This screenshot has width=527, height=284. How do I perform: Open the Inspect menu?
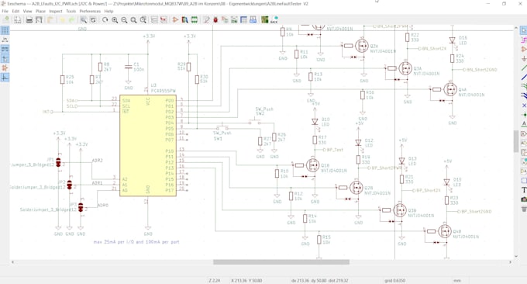click(56, 11)
